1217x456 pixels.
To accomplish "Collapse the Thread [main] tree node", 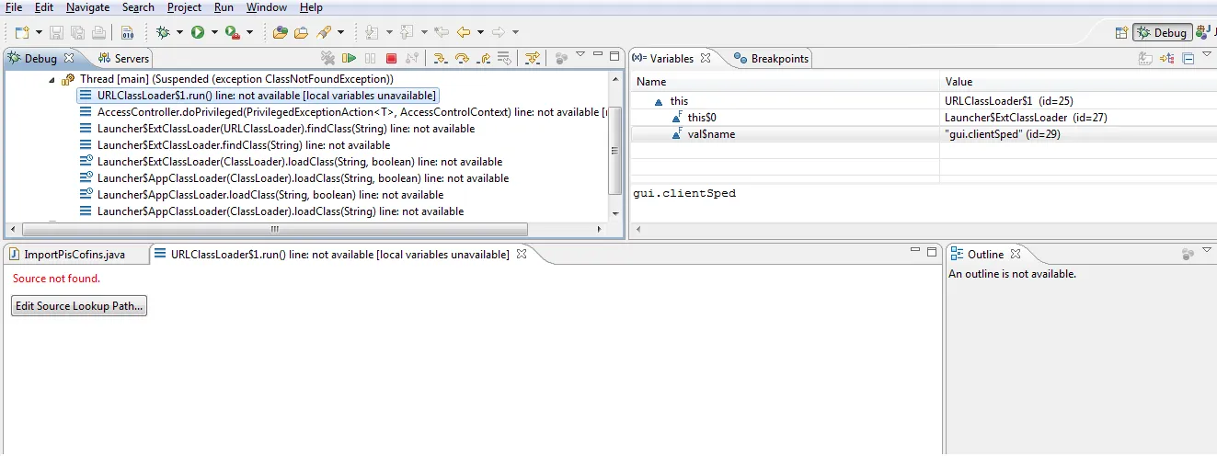I will (x=52, y=80).
